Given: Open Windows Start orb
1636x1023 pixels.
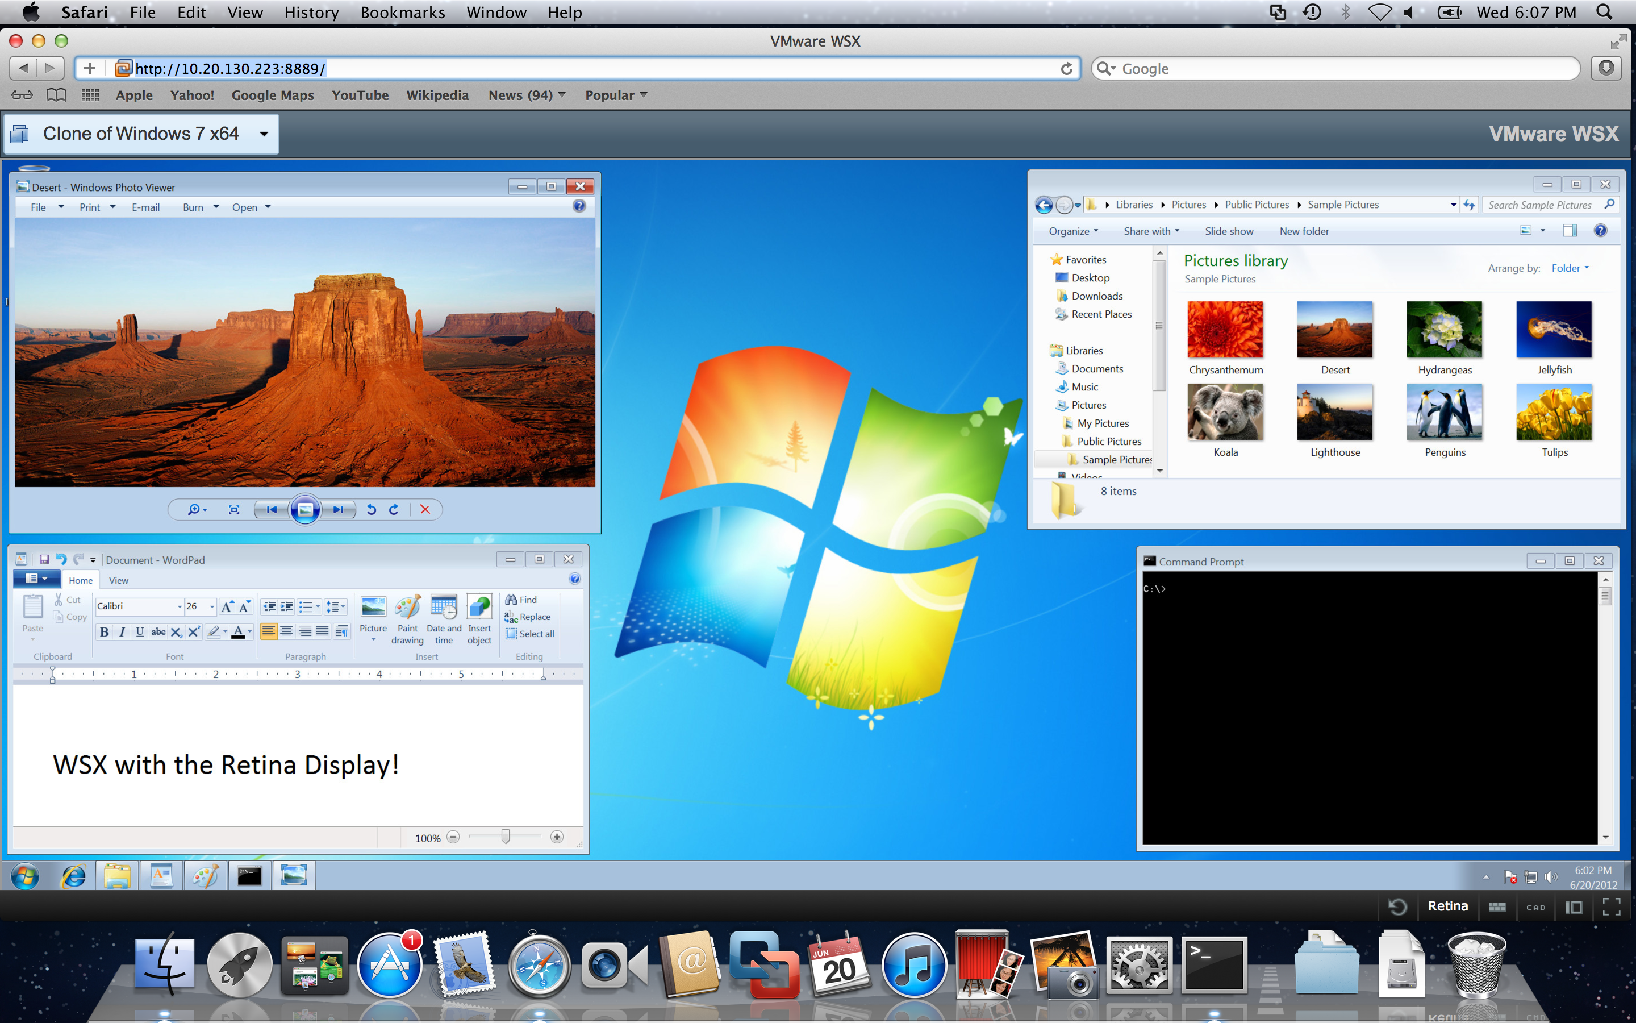Looking at the screenshot, I should (x=25, y=876).
